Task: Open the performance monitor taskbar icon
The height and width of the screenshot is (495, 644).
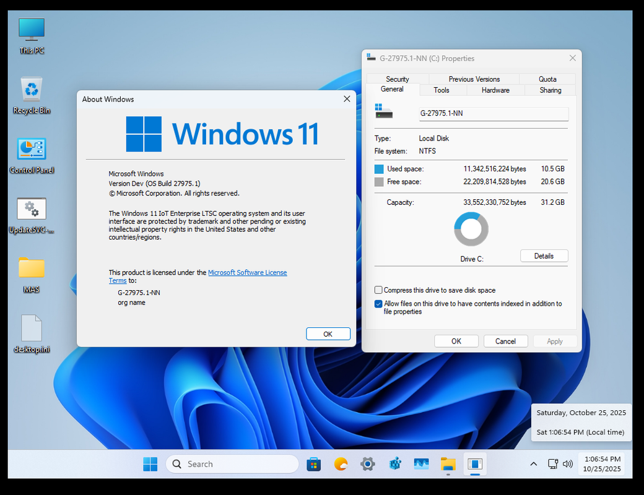Action: point(422,464)
